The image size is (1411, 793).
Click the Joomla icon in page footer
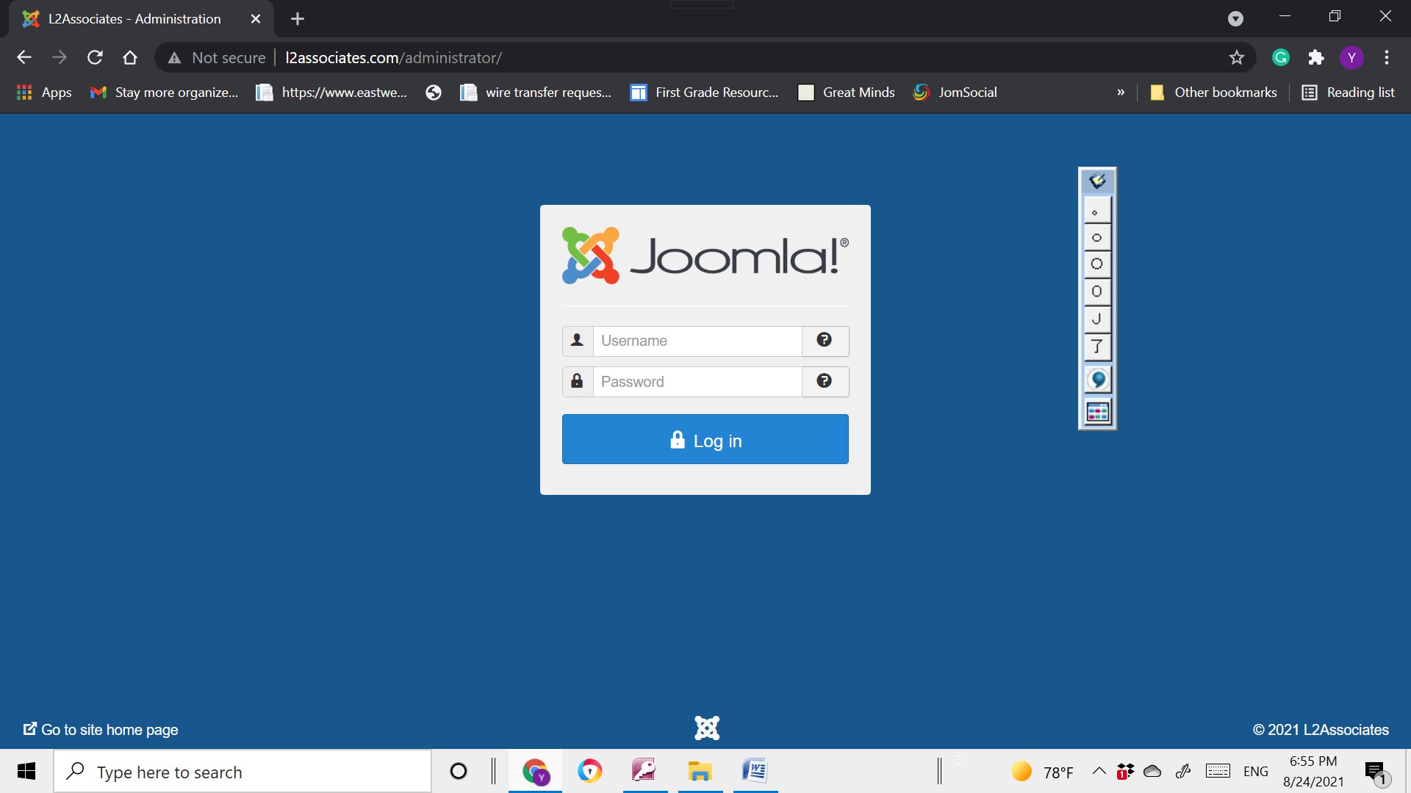tap(706, 728)
